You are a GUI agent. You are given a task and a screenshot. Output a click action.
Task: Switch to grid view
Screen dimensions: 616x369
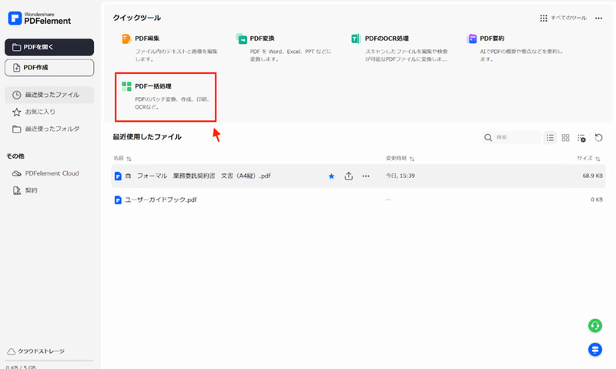click(x=565, y=138)
